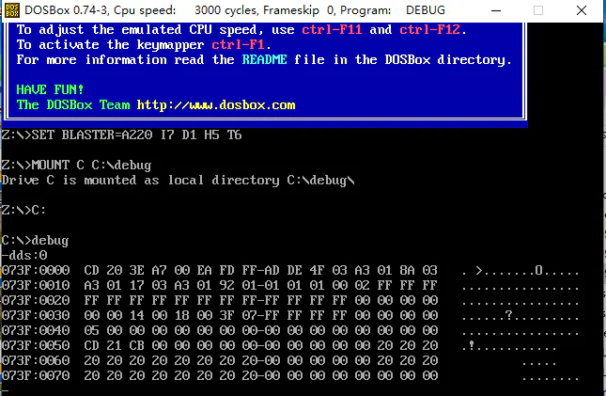Click byte 14 in row 073F:0030
606x396 pixels.
137,315
